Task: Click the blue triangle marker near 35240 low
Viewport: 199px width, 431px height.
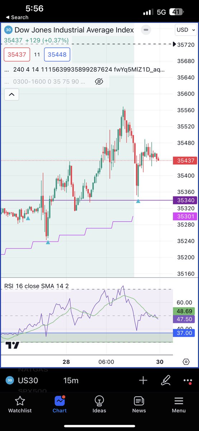Action: tap(48, 242)
